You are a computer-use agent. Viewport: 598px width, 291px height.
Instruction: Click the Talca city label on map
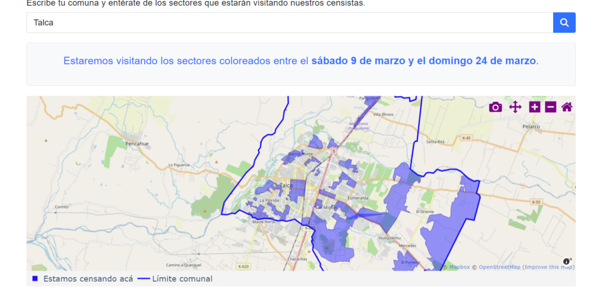pos(286,185)
